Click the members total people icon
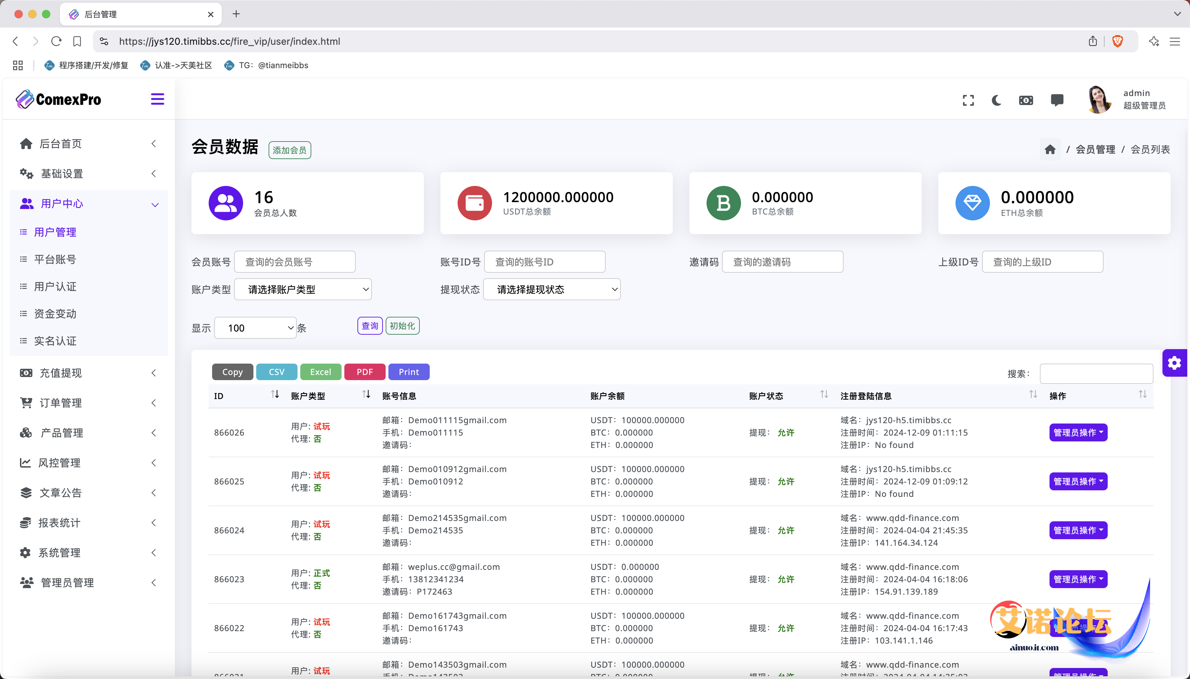This screenshot has height=679, width=1190. point(226,203)
